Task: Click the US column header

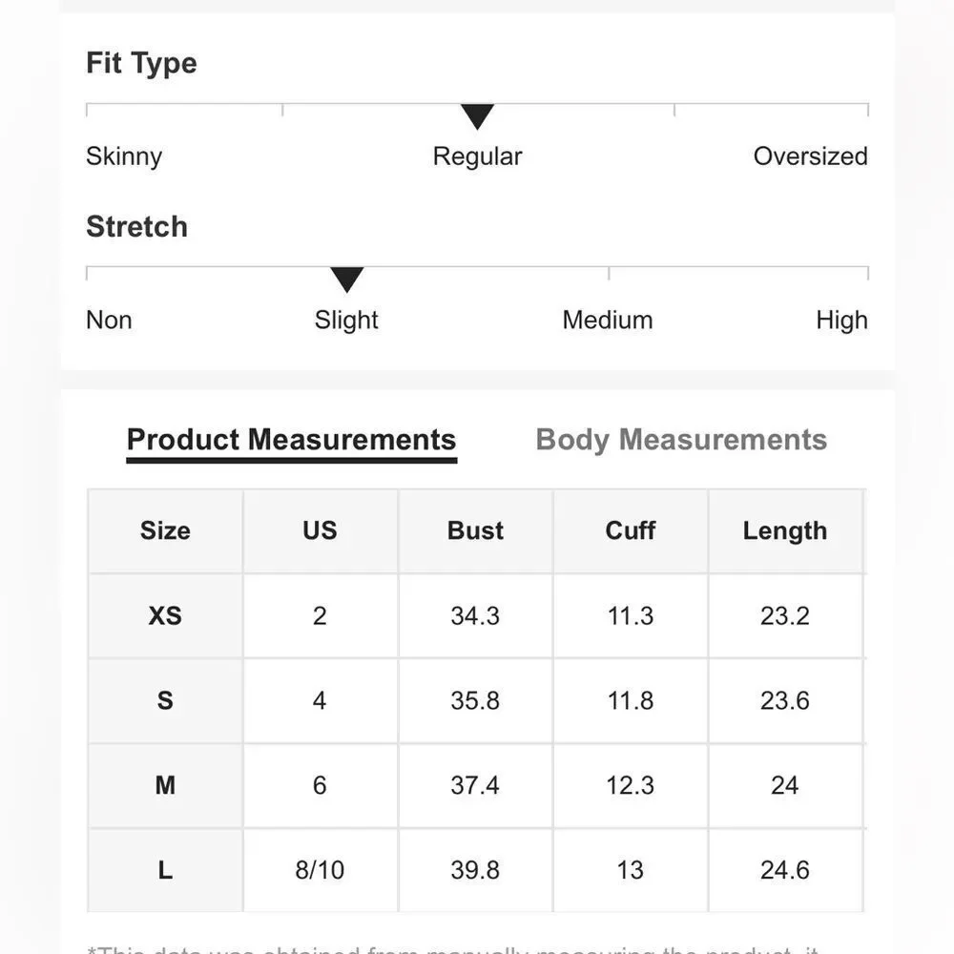Action: (x=320, y=530)
